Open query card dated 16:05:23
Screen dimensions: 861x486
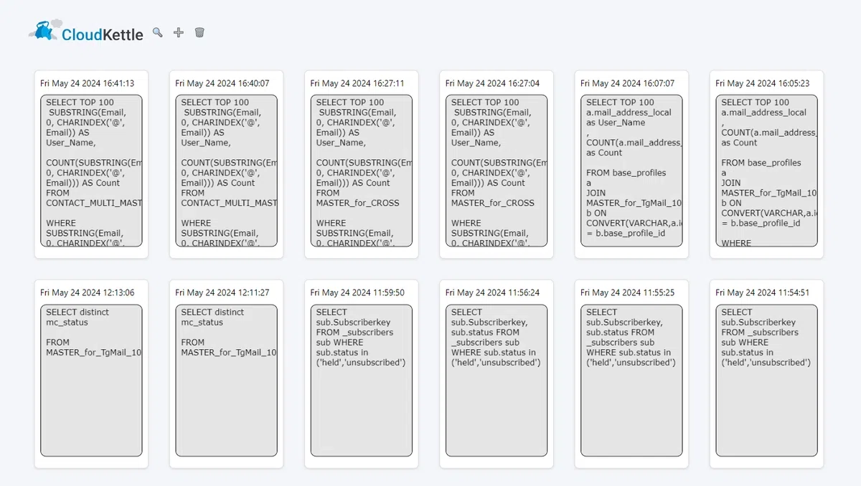[x=766, y=164]
